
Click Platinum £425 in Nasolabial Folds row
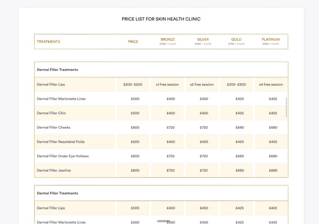[x=273, y=142]
